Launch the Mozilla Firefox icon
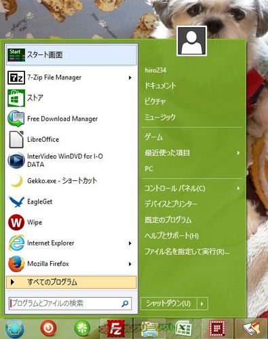 pyautogui.click(x=16, y=264)
